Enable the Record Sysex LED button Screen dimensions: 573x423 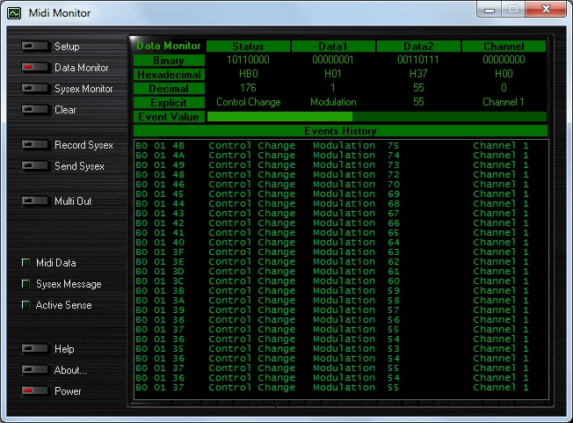point(35,145)
